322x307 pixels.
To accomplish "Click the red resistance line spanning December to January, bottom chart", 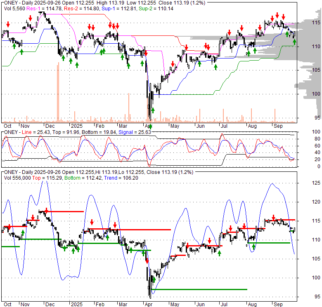I will (x=61, y=211).
